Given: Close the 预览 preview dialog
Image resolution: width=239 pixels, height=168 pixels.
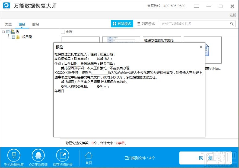Looking at the screenshot, I should click(x=201, y=47).
